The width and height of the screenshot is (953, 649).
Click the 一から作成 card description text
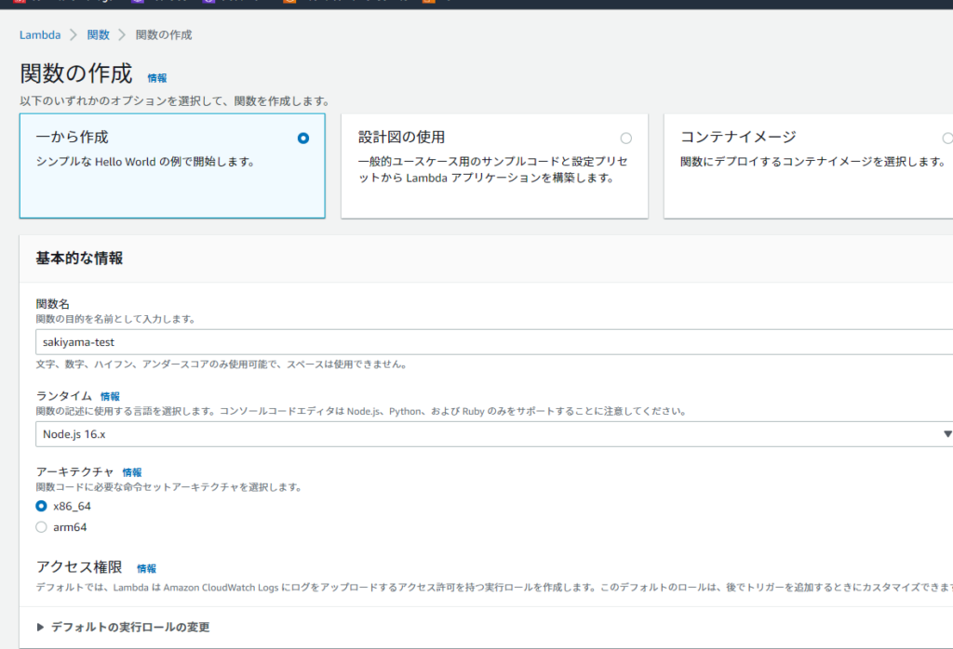(x=145, y=162)
